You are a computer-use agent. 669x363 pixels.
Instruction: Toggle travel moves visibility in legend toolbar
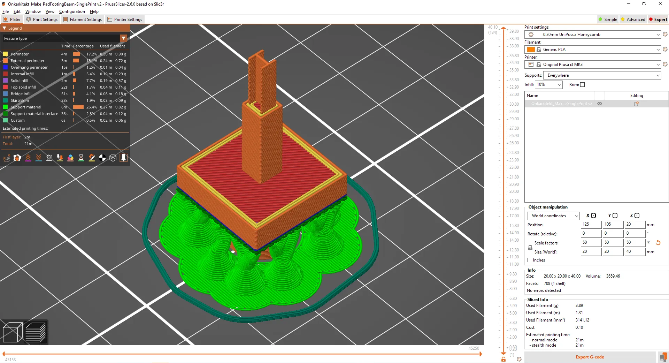point(7,158)
